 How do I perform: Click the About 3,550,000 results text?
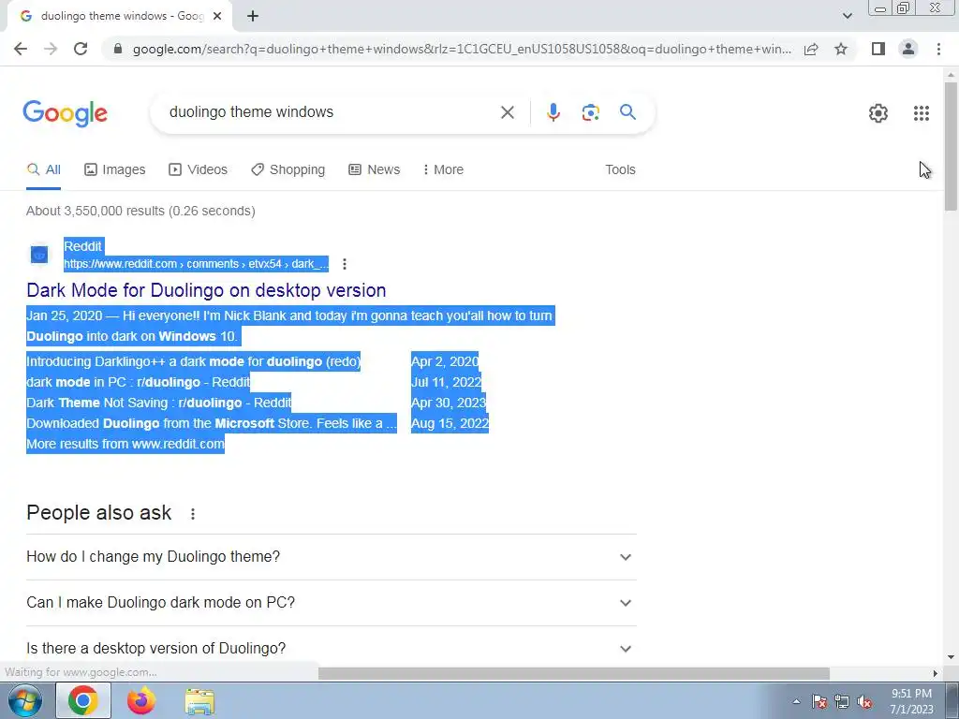tap(140, 211)
